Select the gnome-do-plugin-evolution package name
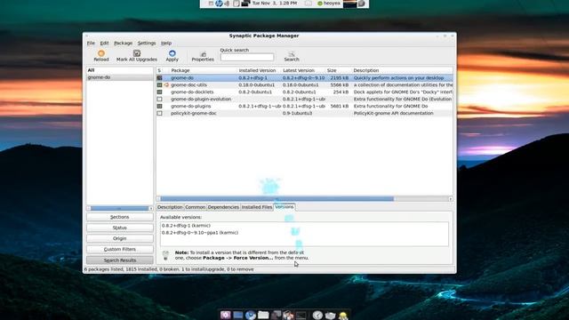 [x=201, y=99]
